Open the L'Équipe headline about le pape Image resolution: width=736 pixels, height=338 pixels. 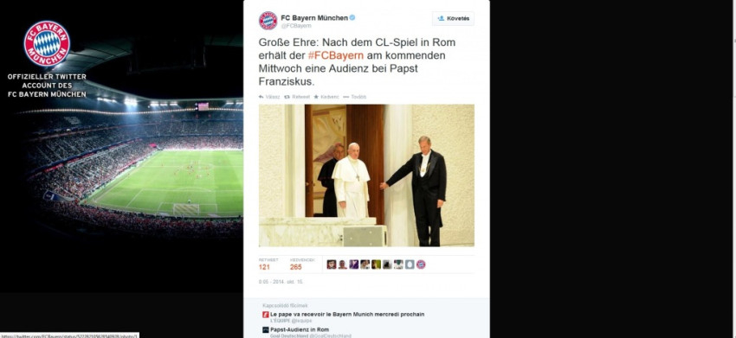coord(347,314)
